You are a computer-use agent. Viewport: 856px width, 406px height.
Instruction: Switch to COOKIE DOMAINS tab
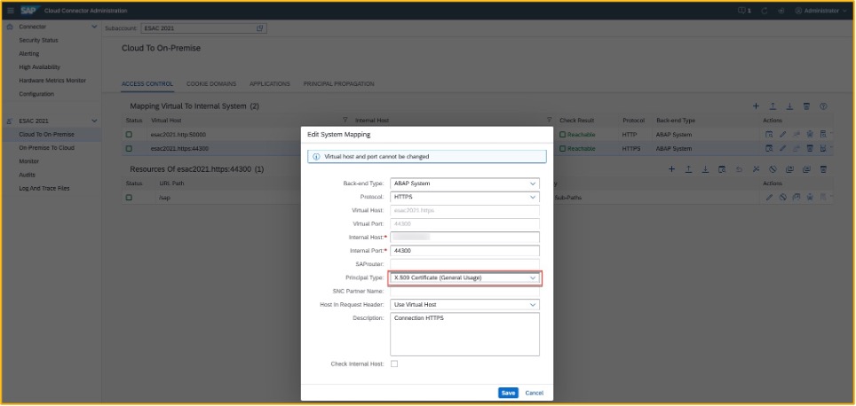tap(211, 84)
